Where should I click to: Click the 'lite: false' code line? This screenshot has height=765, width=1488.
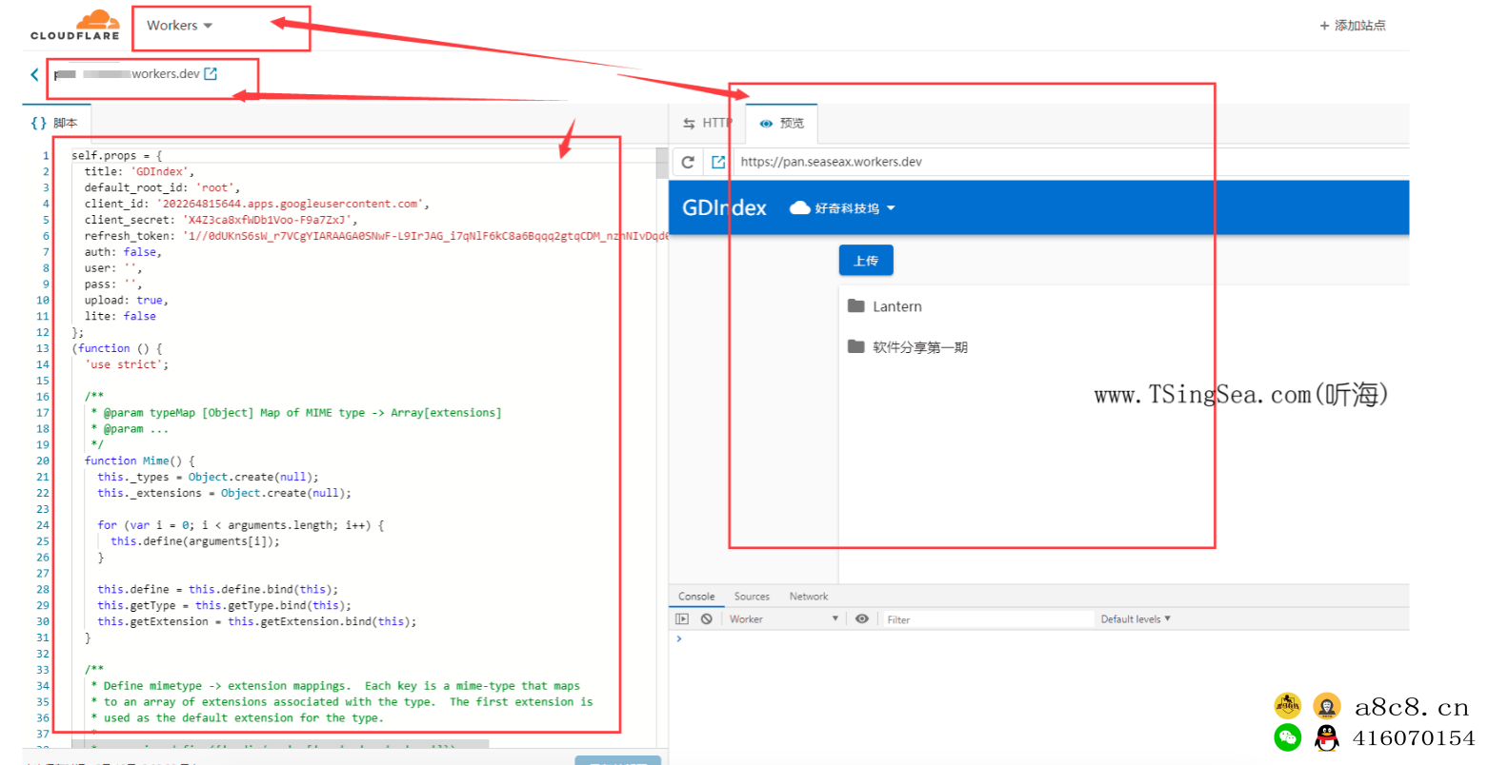click(x=120, y=316)
